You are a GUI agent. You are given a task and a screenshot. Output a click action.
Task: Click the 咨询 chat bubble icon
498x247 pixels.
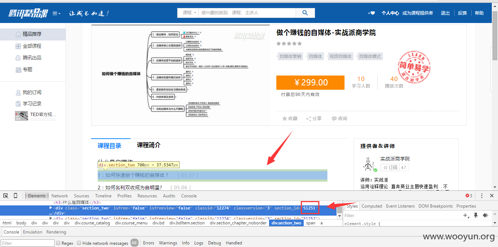click(334, 119)
